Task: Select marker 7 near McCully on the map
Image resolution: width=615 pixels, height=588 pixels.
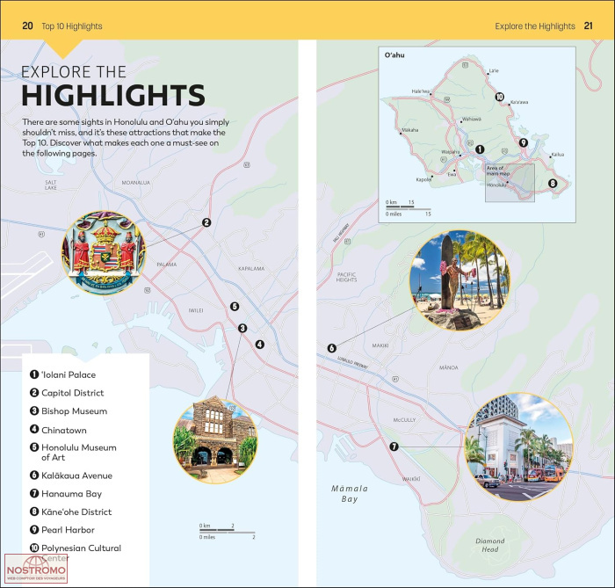Action: coord(394,446)
